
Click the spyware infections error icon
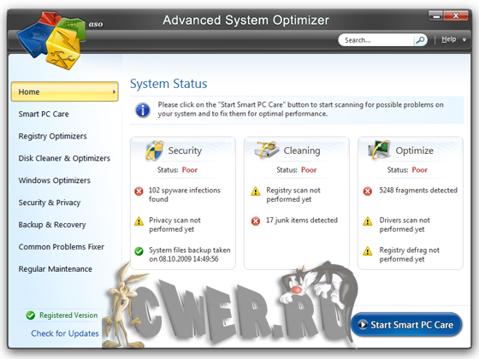click(139, 191)
